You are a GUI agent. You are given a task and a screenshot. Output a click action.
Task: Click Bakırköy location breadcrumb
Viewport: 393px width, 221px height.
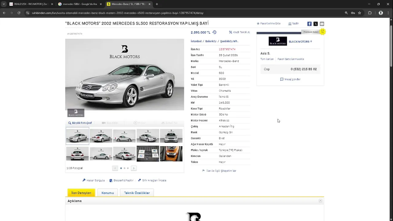[211, 41]
